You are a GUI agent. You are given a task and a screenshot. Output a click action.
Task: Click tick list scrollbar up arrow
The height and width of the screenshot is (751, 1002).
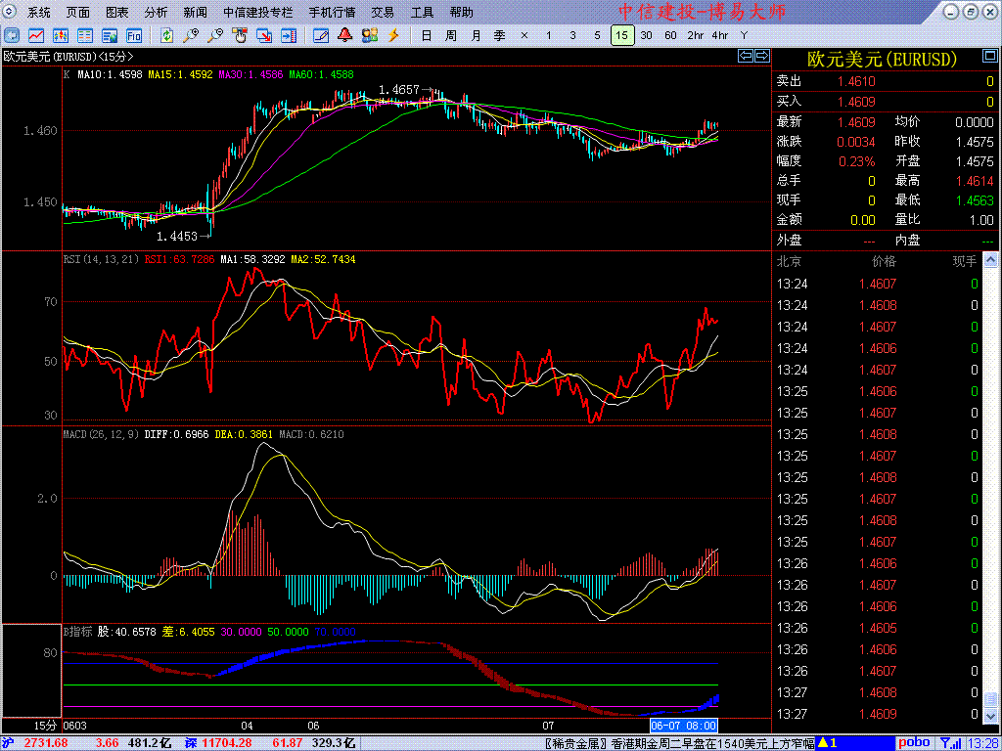coord(990,260)
